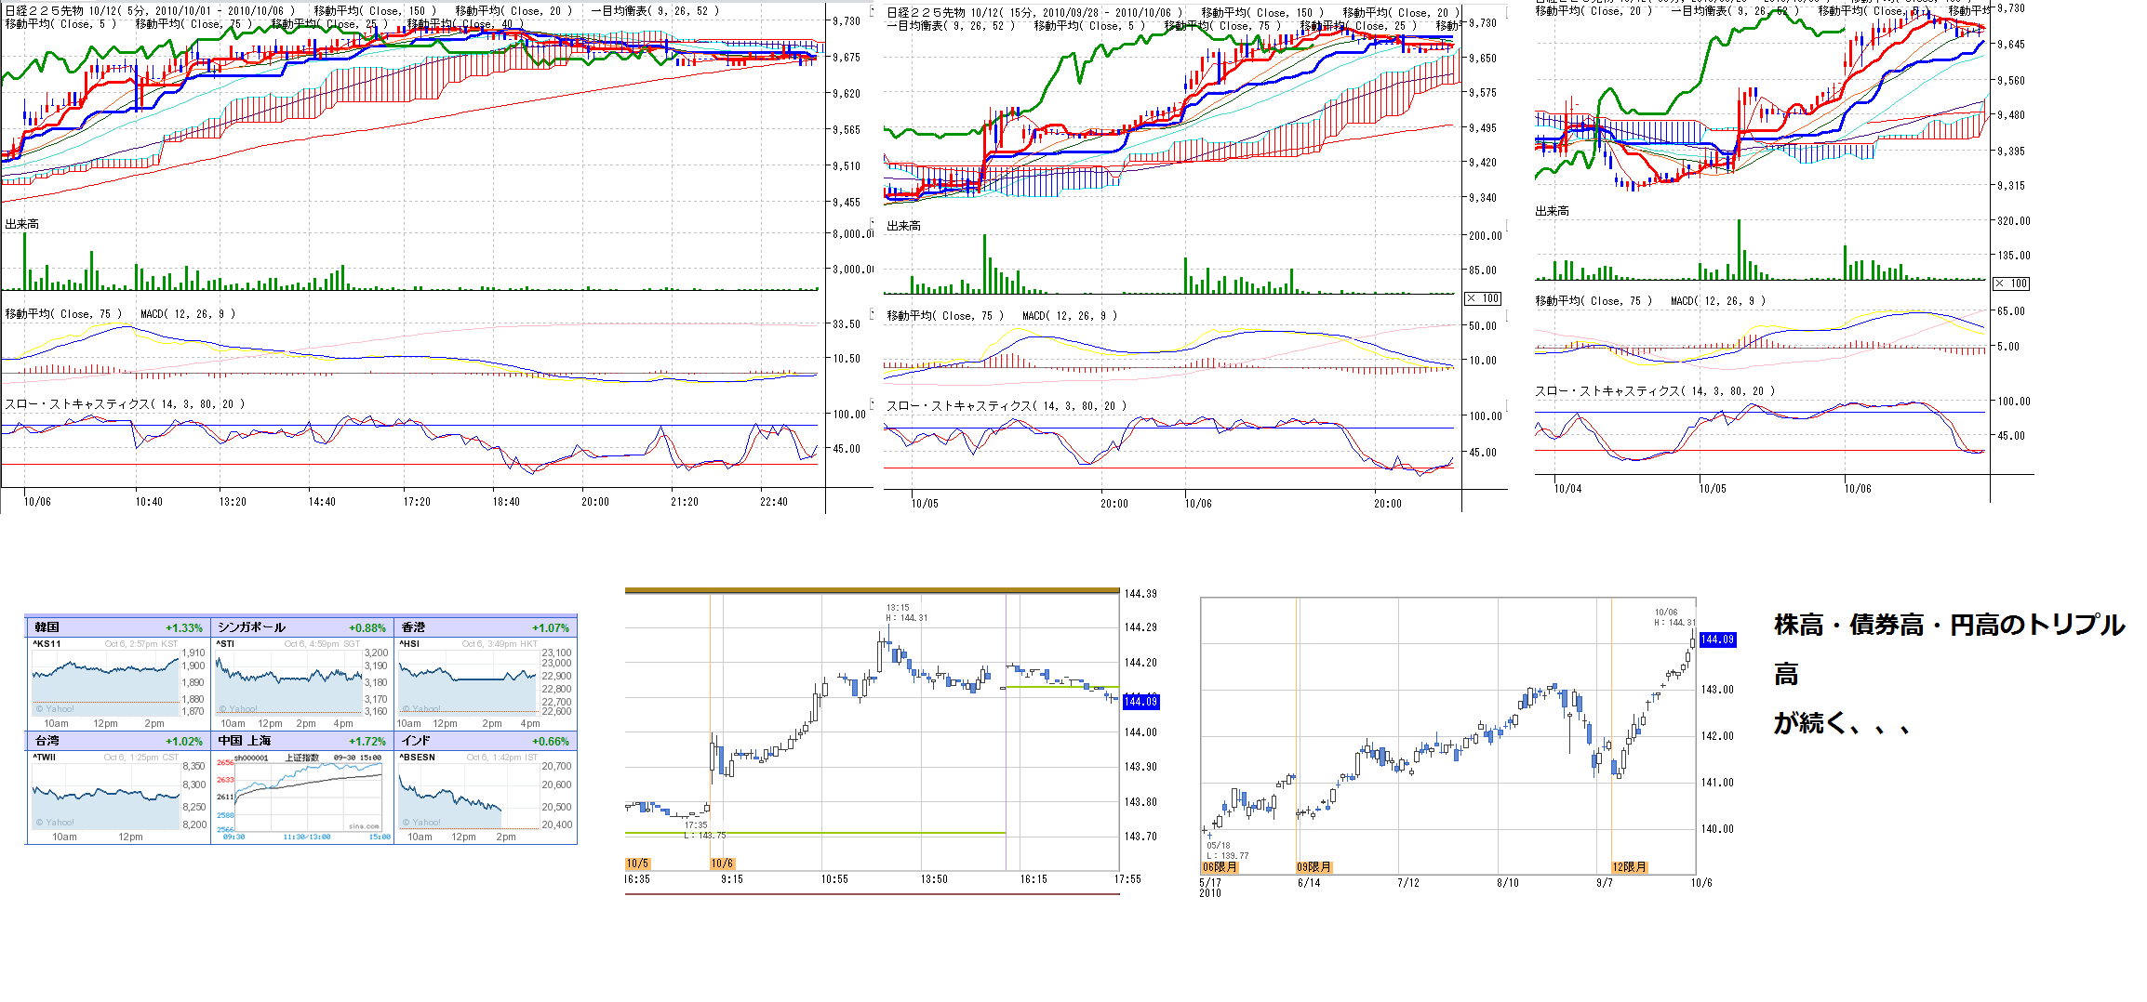Click the 10/5 orange date marker
Viewport: 2147px width, 1002px height.
click(637, 864)
